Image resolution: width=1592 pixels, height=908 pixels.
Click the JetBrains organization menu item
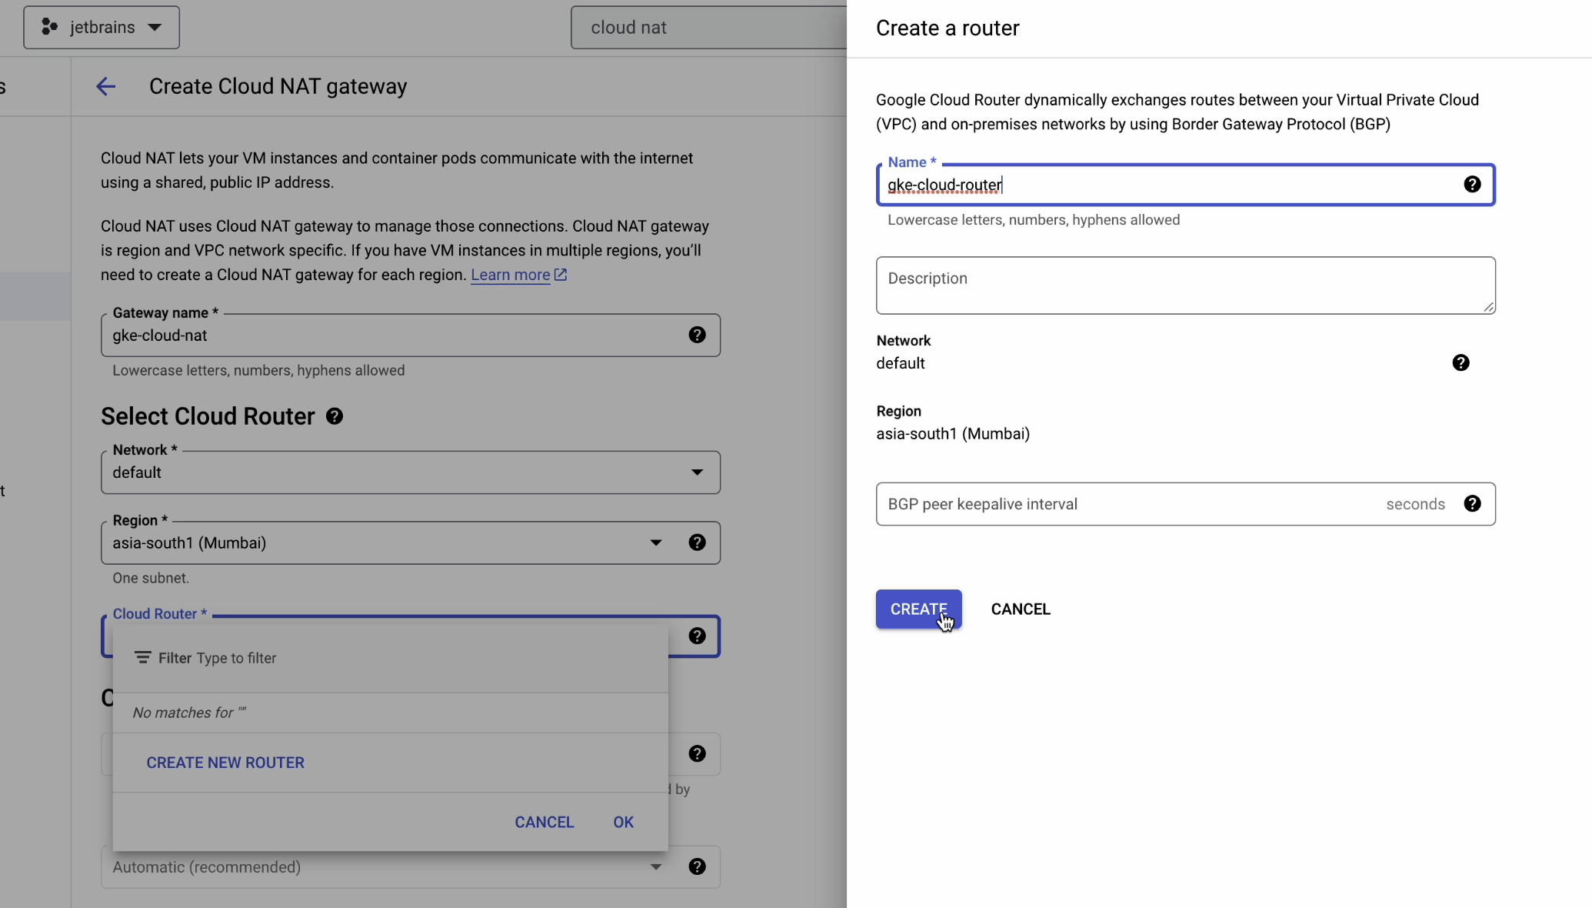point(103,28)
